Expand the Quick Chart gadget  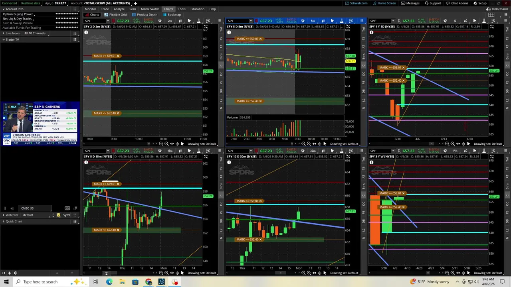tap(4, 221)
